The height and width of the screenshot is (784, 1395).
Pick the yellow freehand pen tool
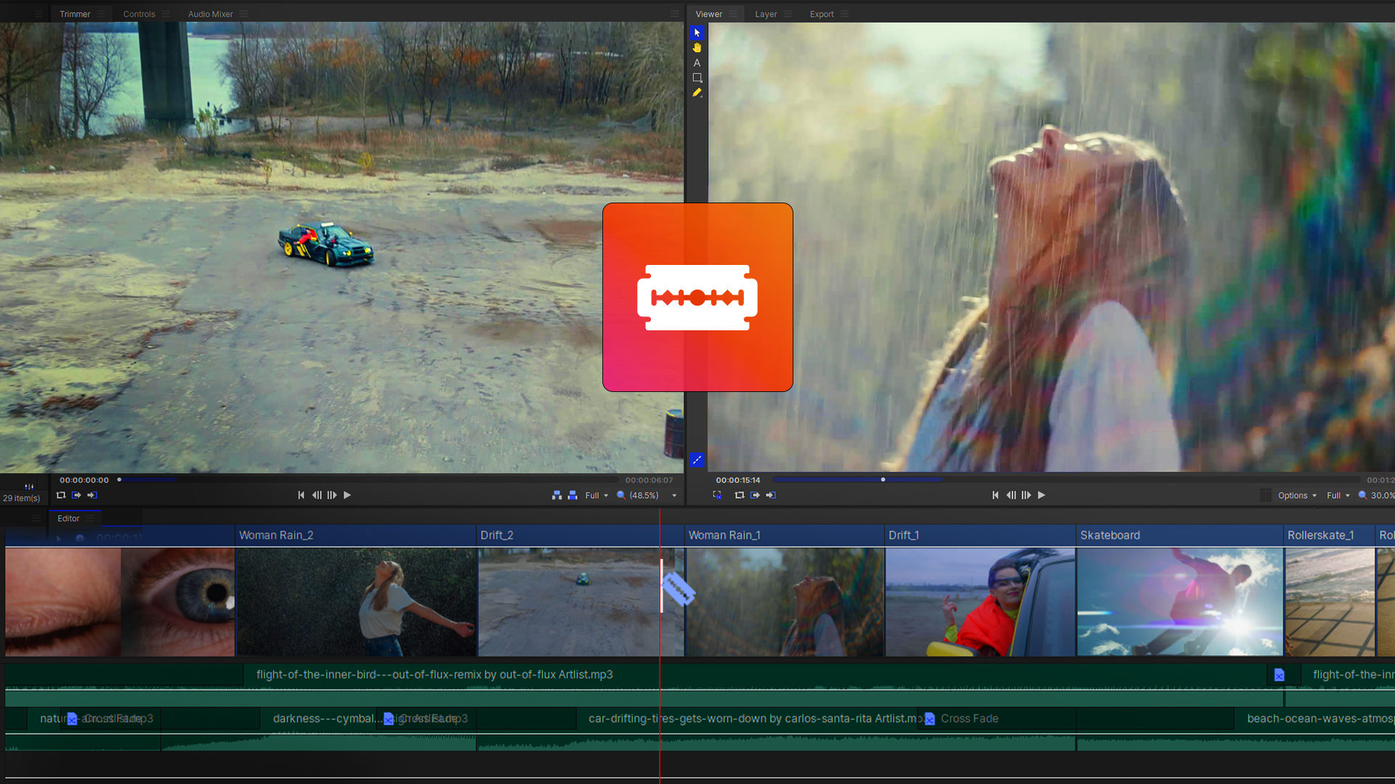pos(697,93)
